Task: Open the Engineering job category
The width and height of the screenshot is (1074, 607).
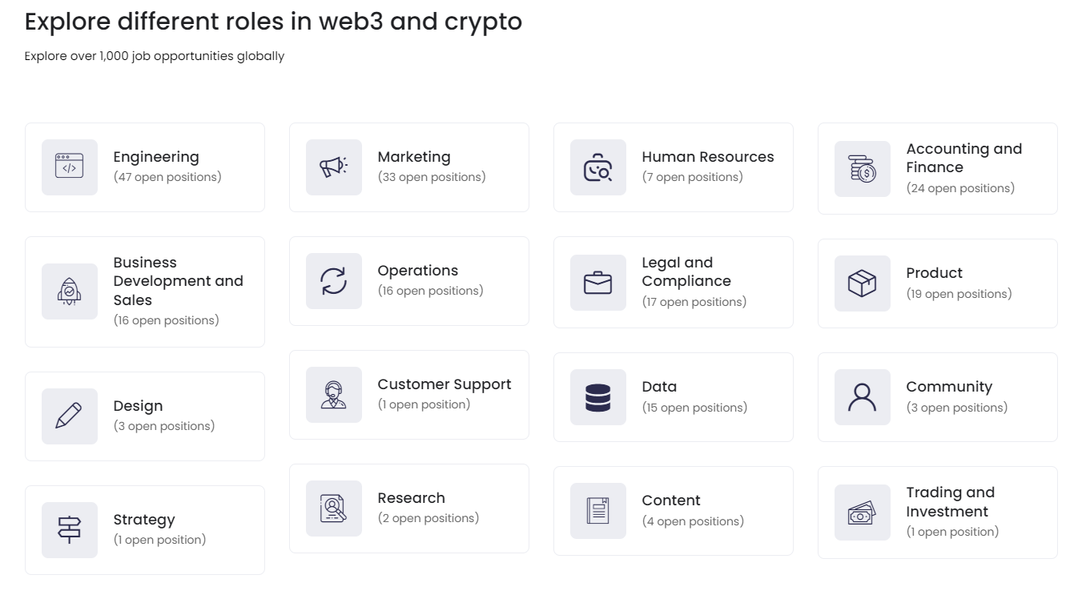Action: tap(144, 167)
